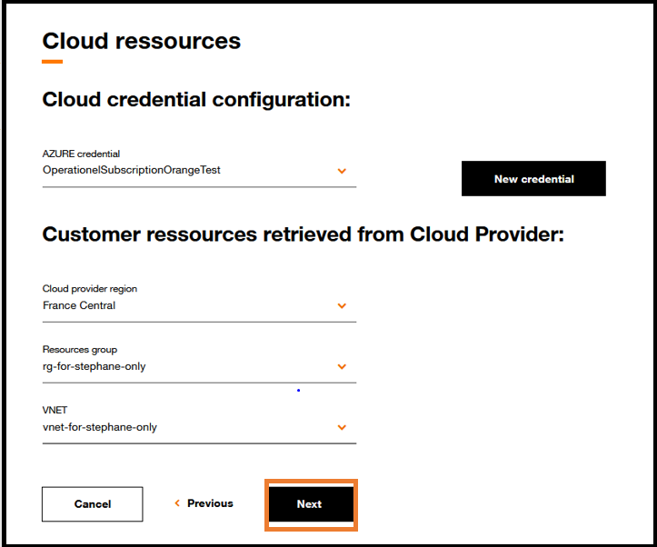Click the Resources group field label
Image resolution: width=657 pixels, height=547 pixels.
click(80, 350)
